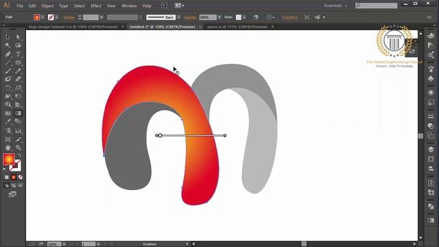Image resolution: width=439 pixels, height=247 pixels.
Task: Select the Eraser tool
Action: (x=19, y=80)
